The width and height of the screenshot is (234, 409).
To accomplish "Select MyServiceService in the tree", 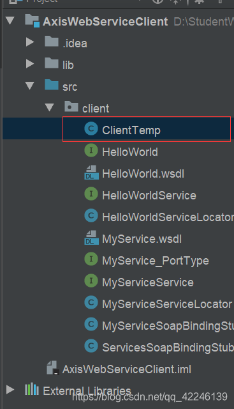I will click(148, 282).
